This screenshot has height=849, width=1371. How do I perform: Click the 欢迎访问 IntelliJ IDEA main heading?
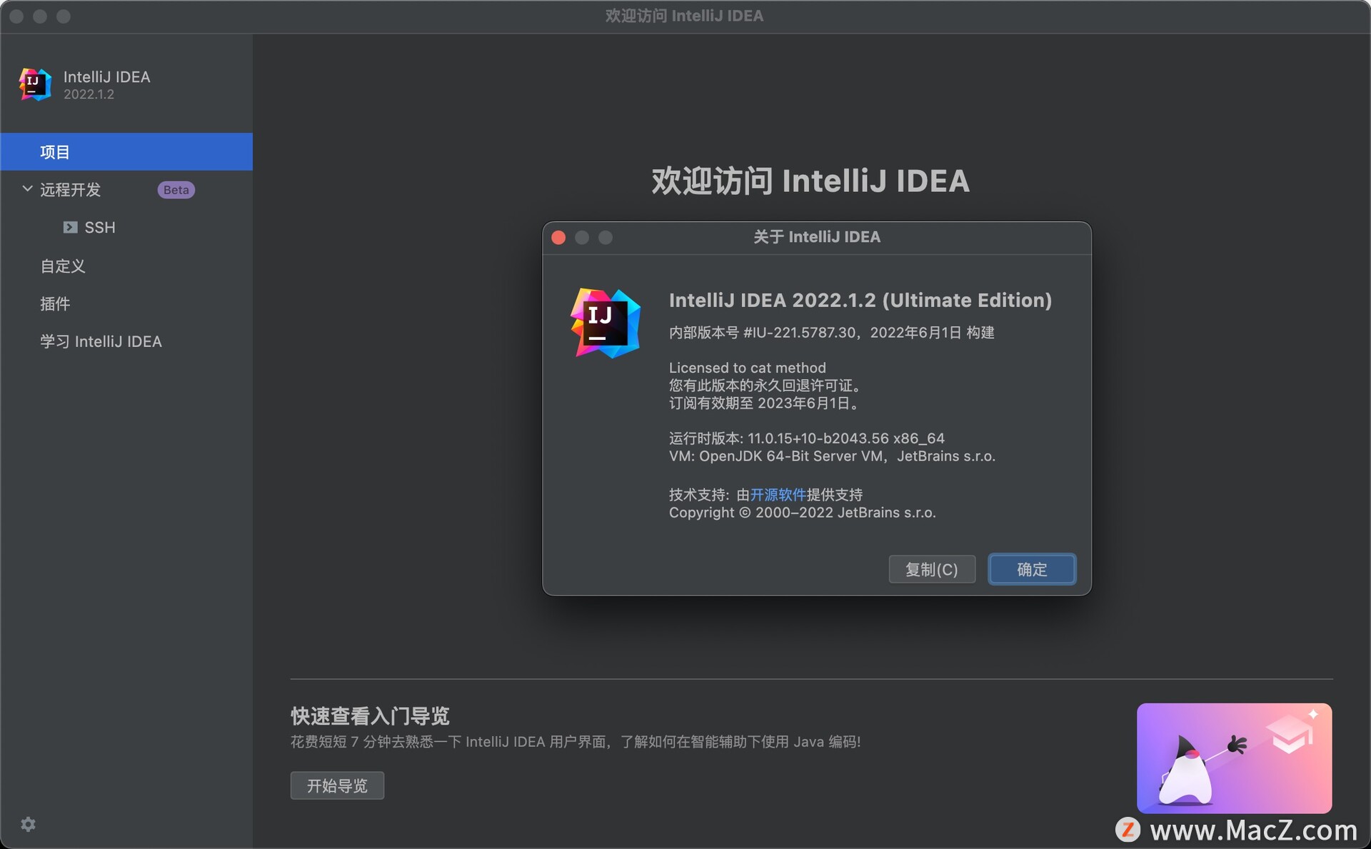(x=810, y=181)
